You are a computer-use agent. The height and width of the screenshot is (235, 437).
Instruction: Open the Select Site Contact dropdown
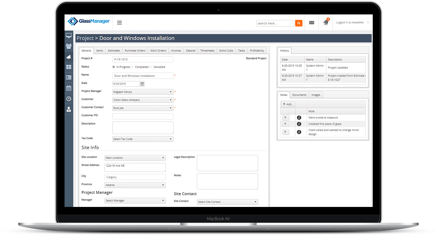point(227,202)
